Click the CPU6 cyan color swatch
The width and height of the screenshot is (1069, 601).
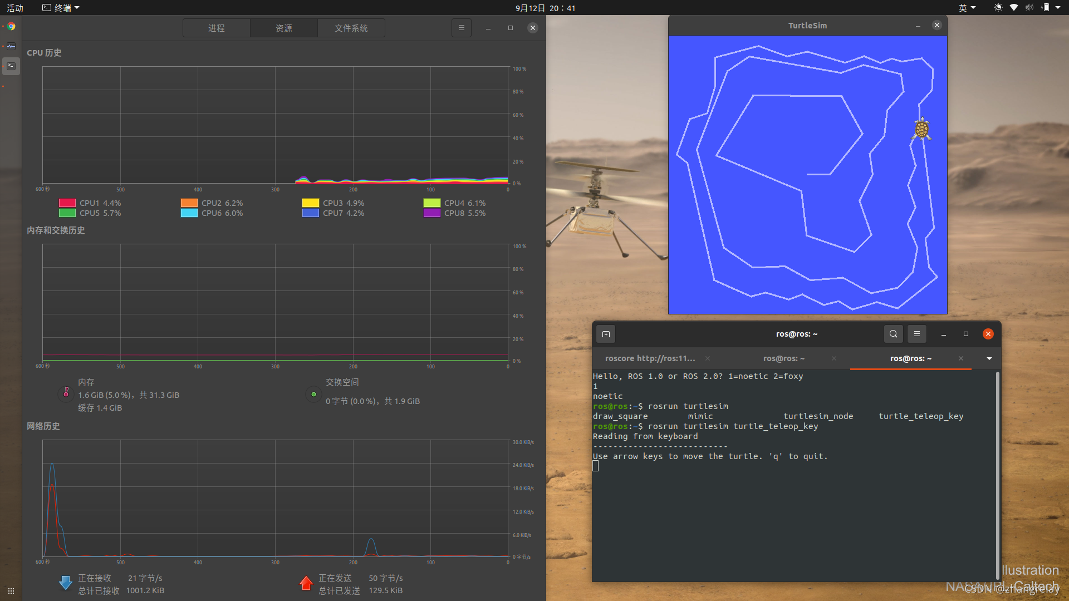point(189,213)
